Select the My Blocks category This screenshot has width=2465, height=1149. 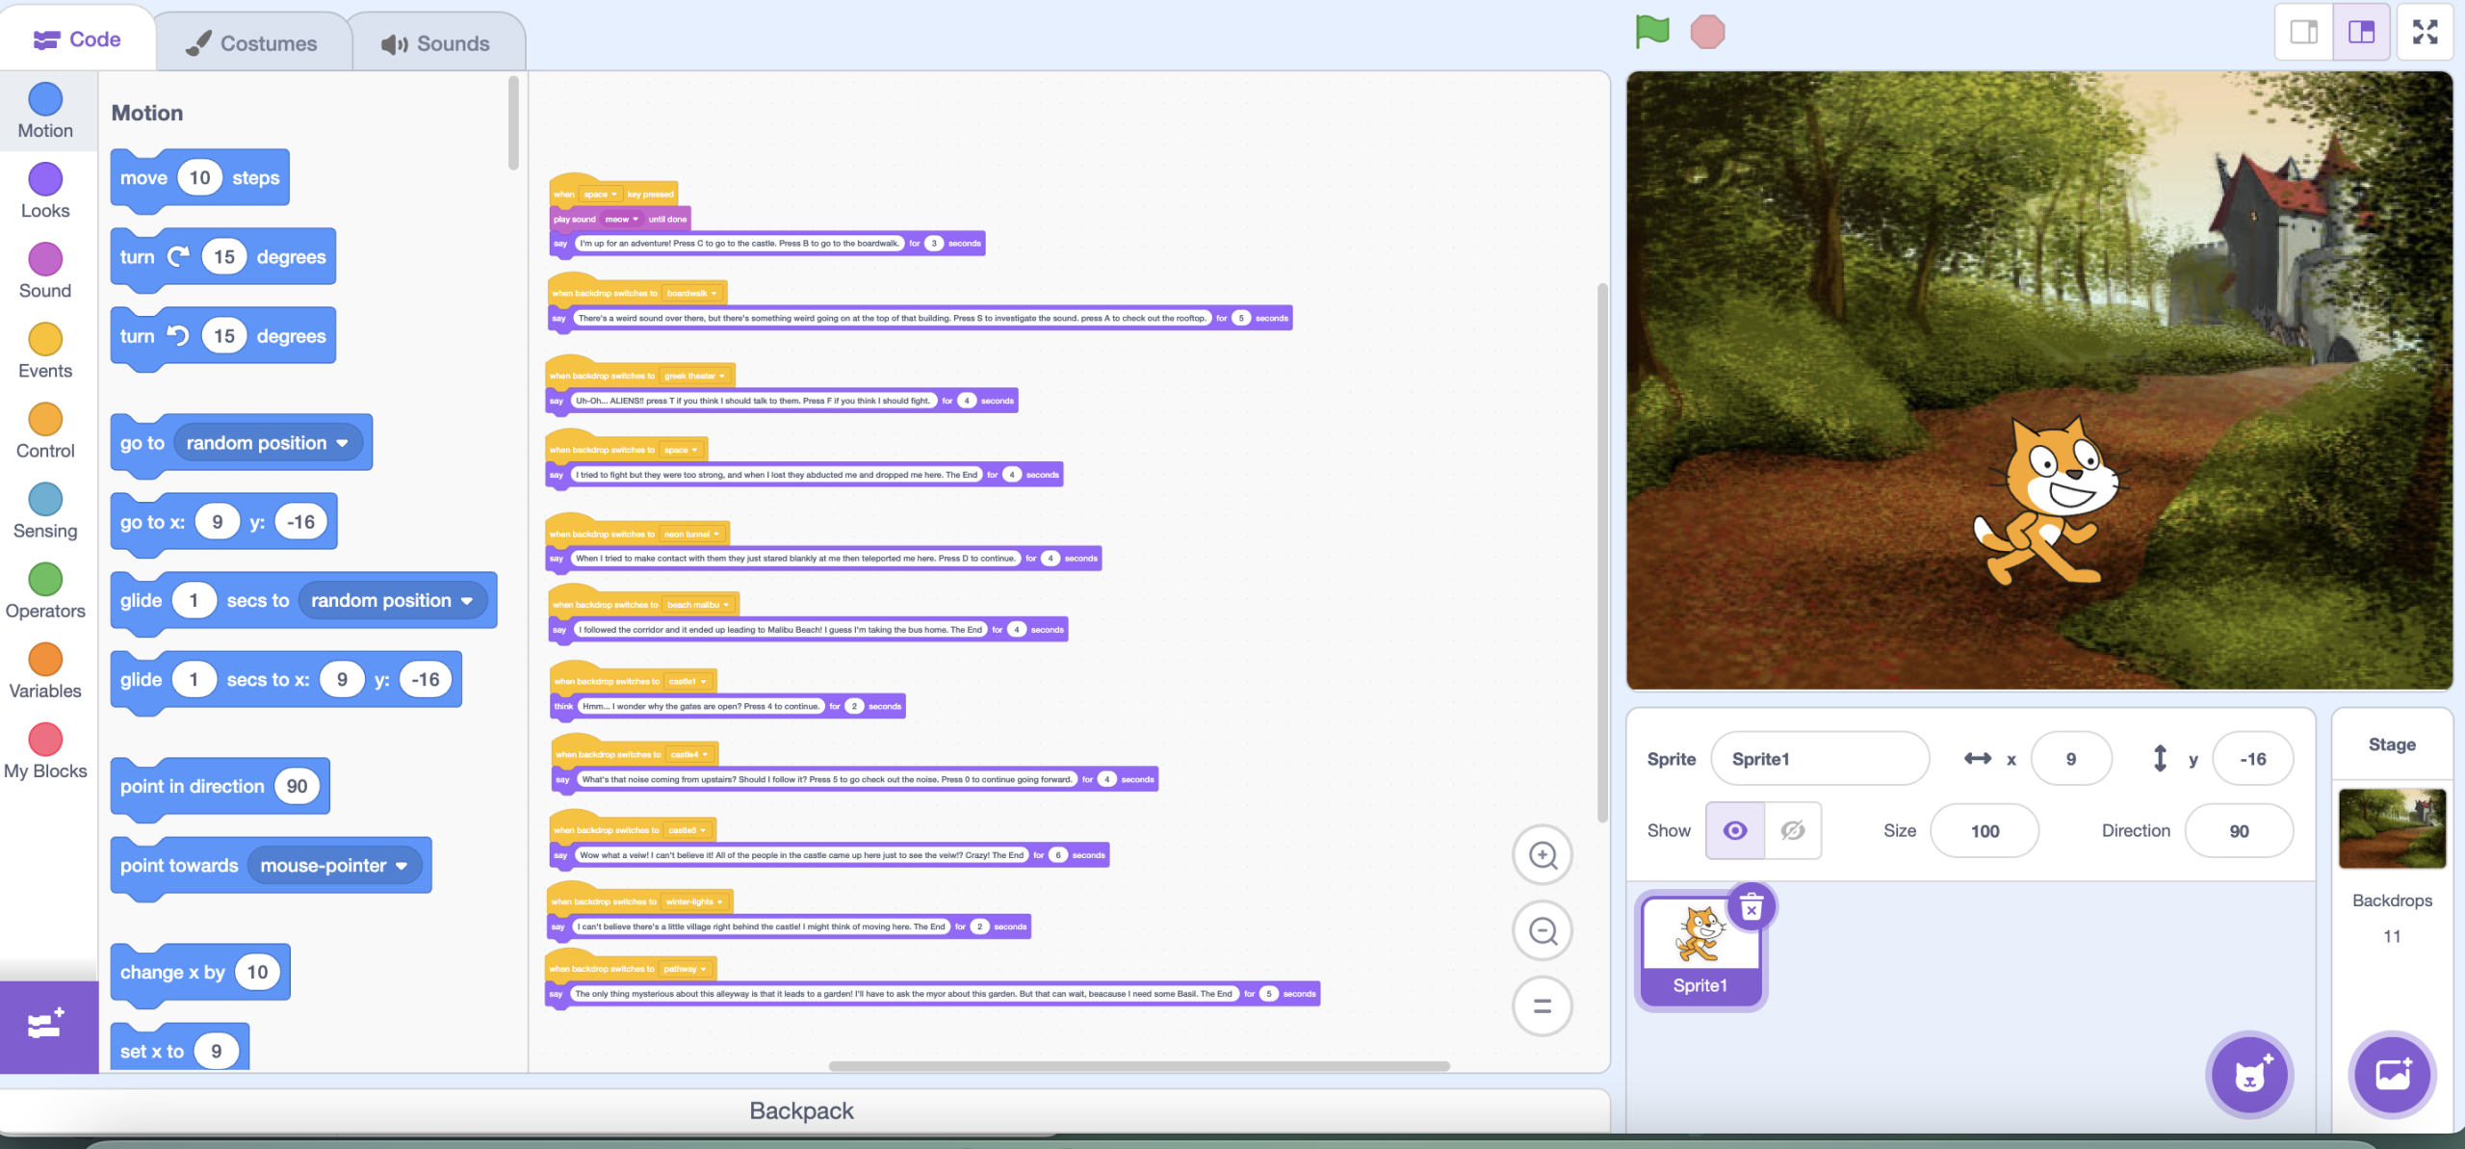tap(45, 751)
